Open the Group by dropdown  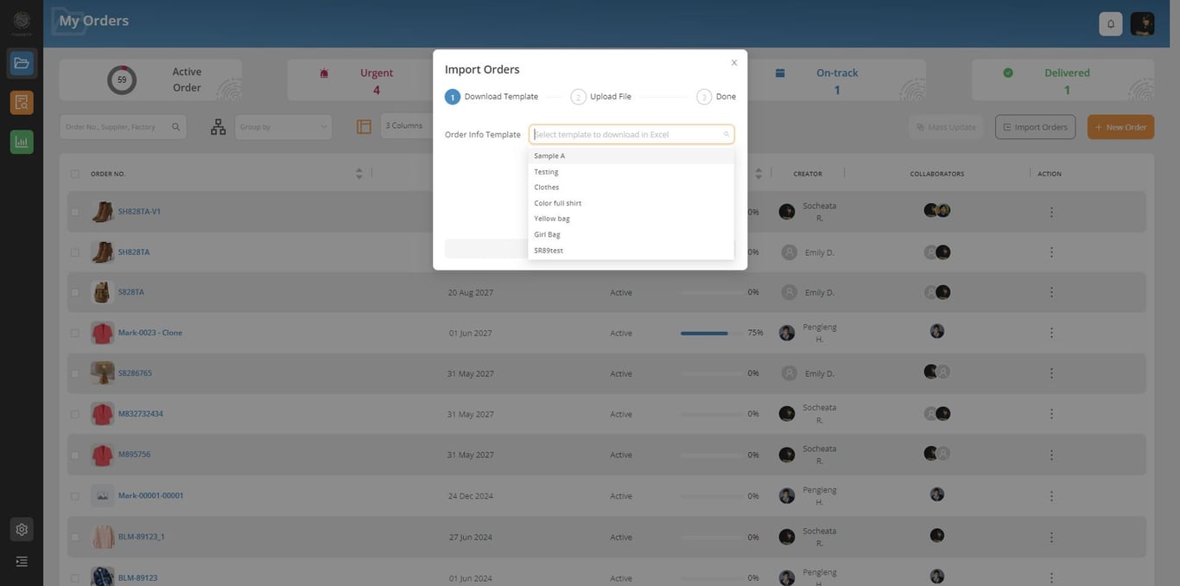pyautogui.click(x=283, y=127)
